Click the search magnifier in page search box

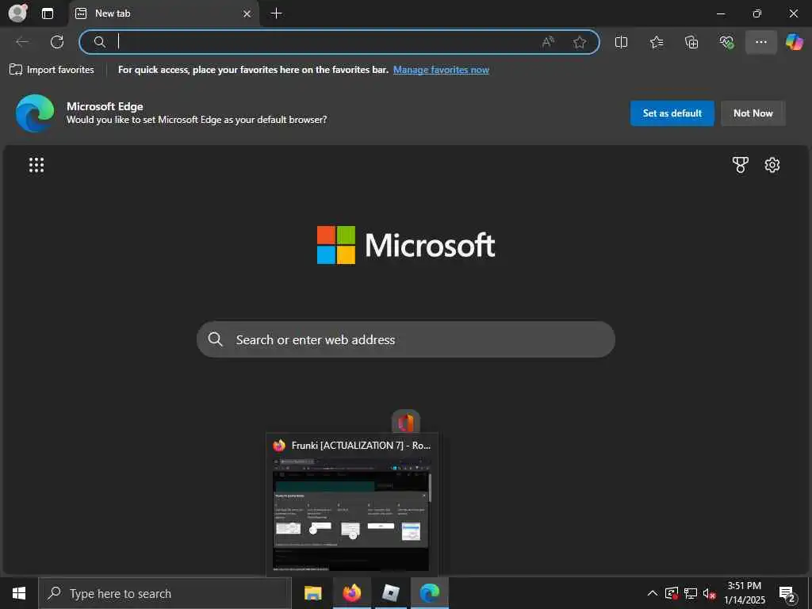[215, 339]
